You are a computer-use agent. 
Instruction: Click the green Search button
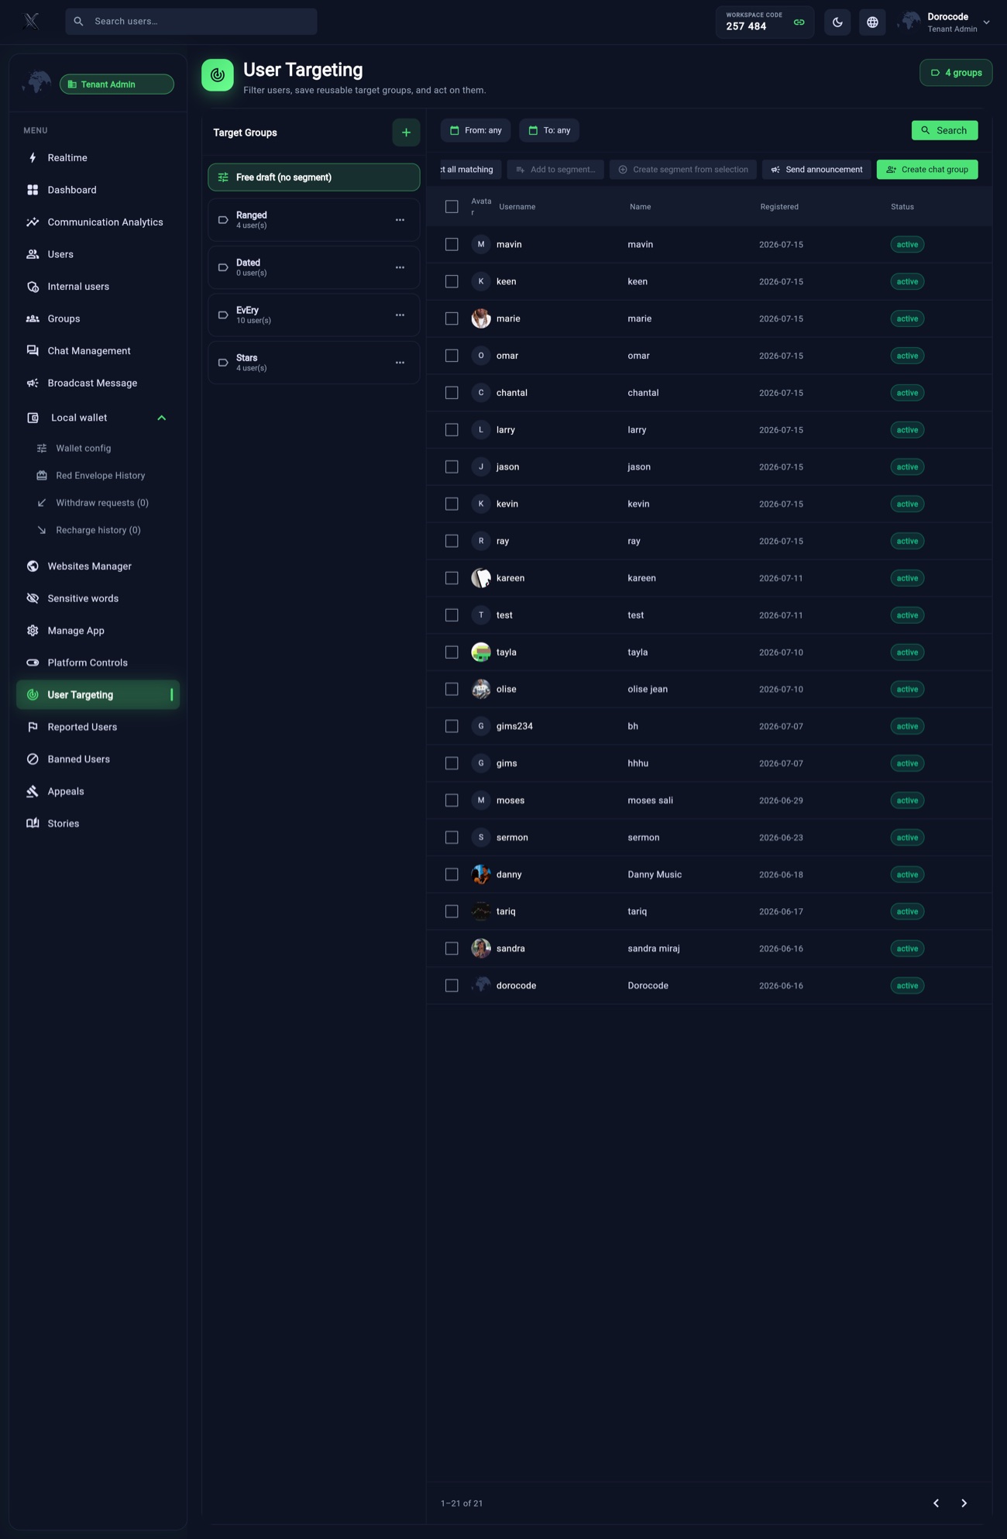click(944, 130)
